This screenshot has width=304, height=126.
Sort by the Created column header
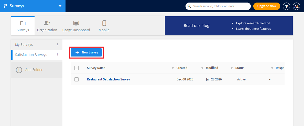tap(182, 68)
